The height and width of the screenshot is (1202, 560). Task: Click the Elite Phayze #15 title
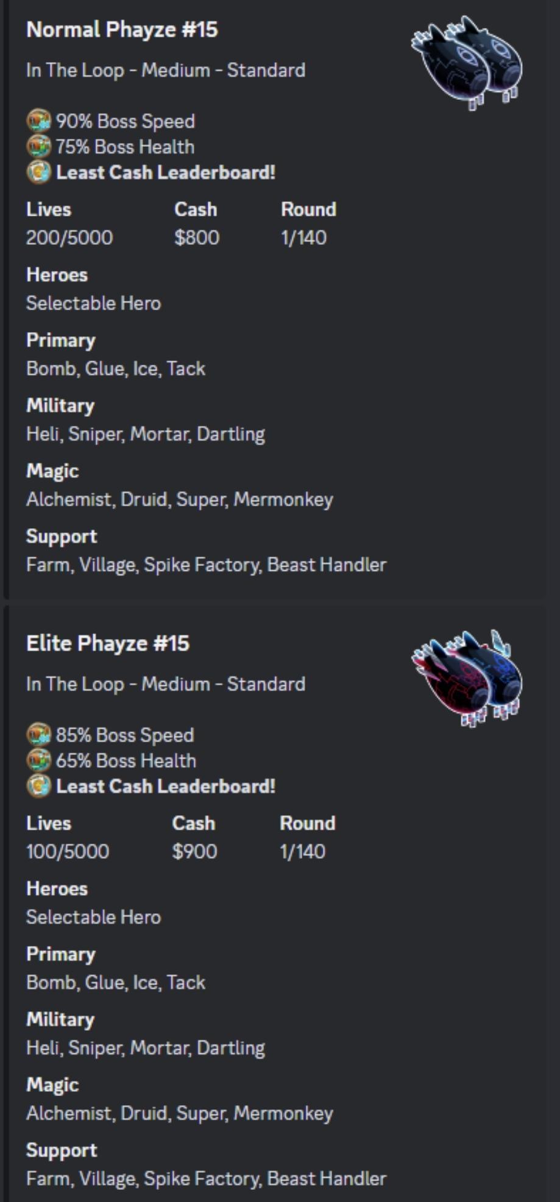tap(108, 643)
